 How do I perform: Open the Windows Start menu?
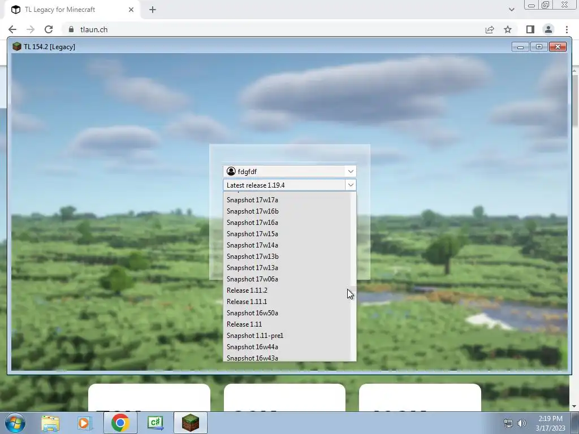pos(15,423)
